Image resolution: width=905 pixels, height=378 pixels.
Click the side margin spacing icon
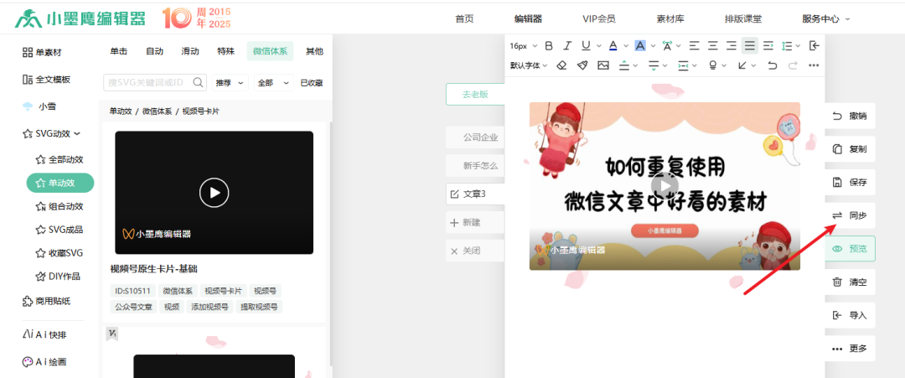(x=684, y=65)
